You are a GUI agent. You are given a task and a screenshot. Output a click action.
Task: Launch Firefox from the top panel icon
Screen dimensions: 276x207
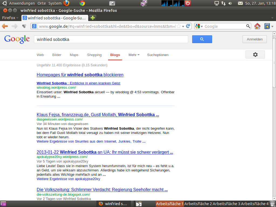click(x=66, y=3)
